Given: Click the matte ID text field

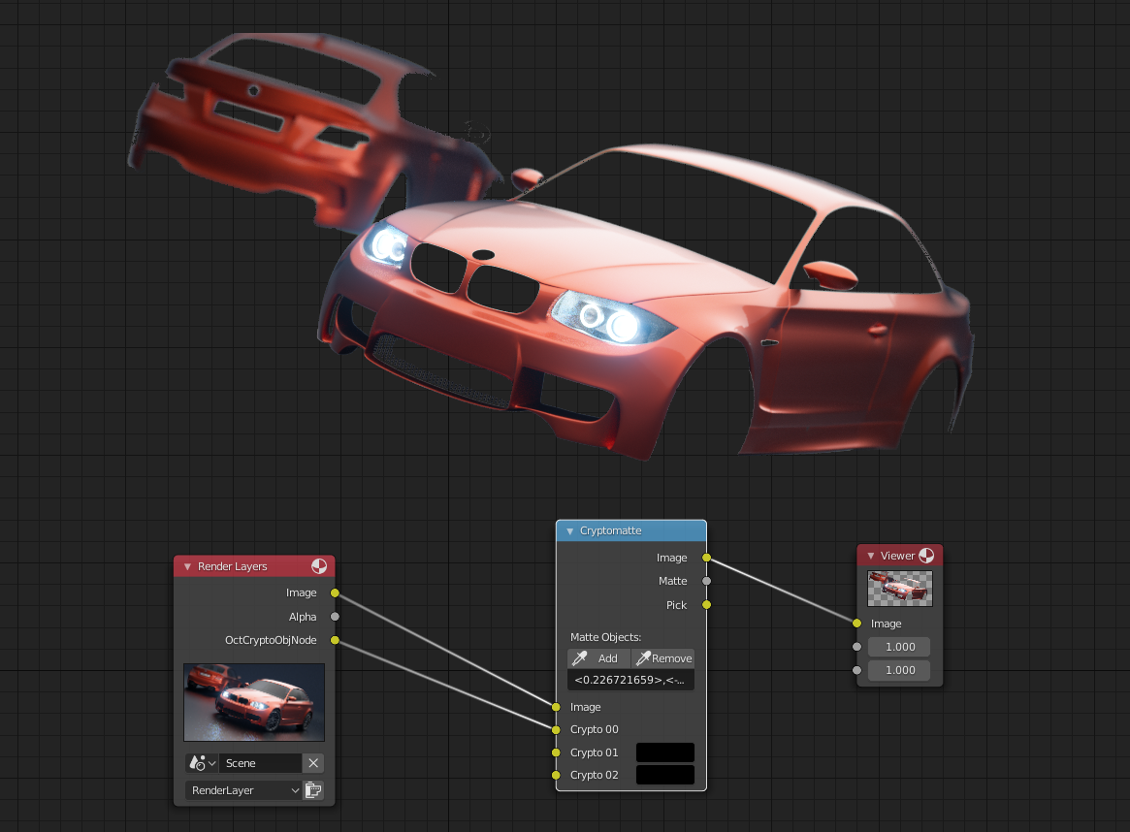Looking at the screenshot, I should point(630,680).
